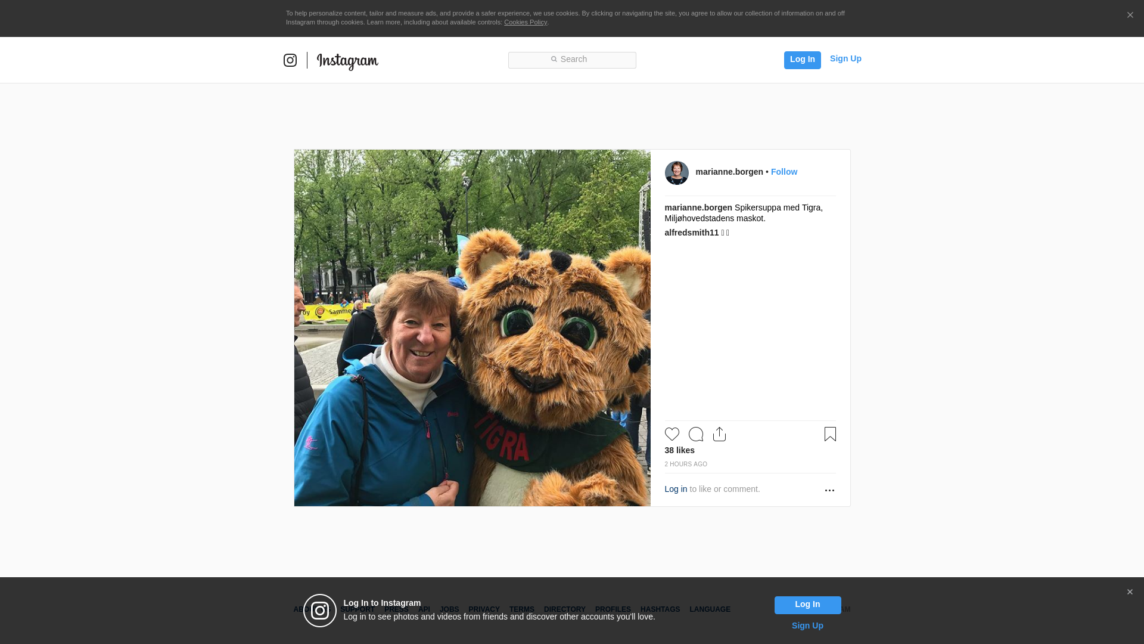The height and width of the screenshot is (644, 1144).
Task: Click Log In button in bottom banner
Action: pyautogui.click(x=807, y=605)
